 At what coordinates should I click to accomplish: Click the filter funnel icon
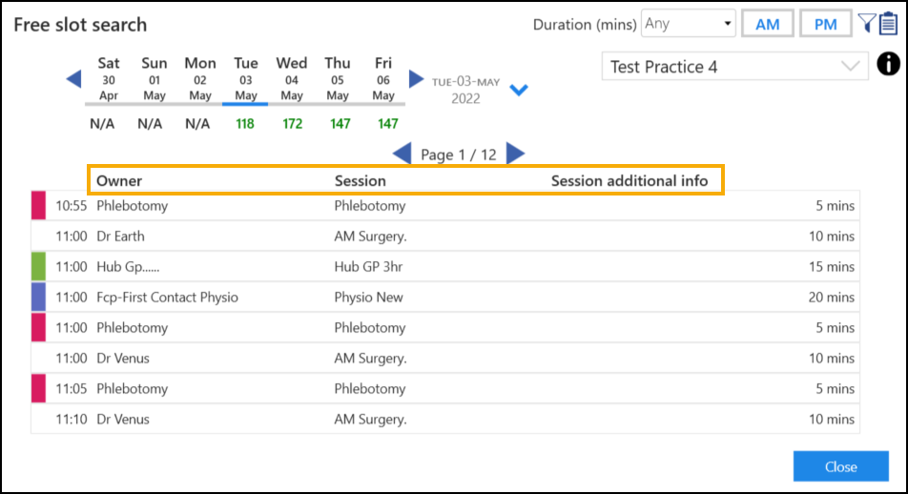click(866, 24)
